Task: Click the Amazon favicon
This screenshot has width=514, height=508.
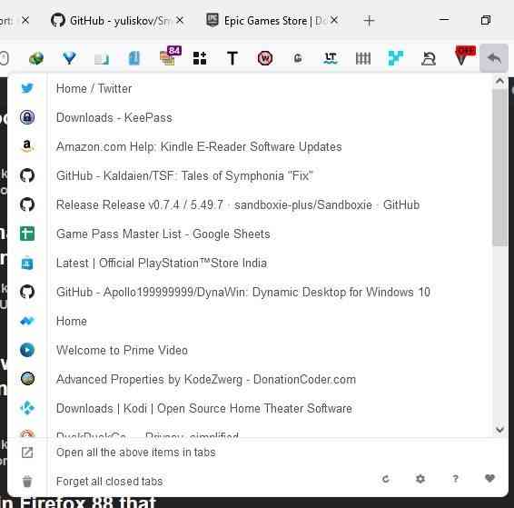Action: click(27, 146)
